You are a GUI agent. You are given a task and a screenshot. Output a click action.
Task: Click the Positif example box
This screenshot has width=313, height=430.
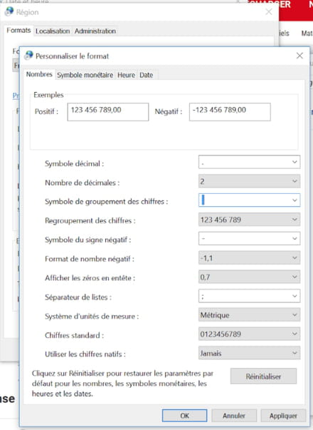tap(108, 112)
